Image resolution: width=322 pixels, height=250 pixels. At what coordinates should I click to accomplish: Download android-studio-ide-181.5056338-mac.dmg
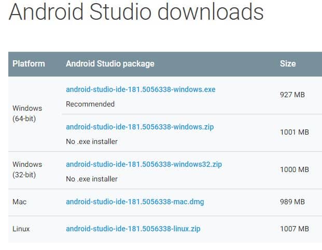135,202
